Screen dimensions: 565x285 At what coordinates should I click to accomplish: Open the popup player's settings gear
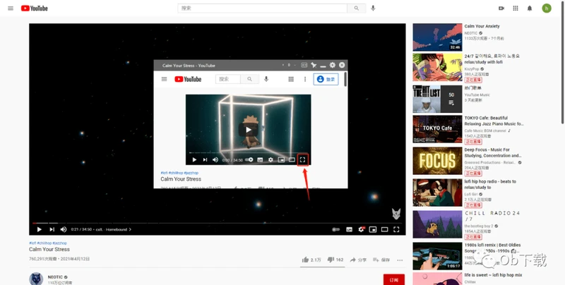(x=270, y=159)
